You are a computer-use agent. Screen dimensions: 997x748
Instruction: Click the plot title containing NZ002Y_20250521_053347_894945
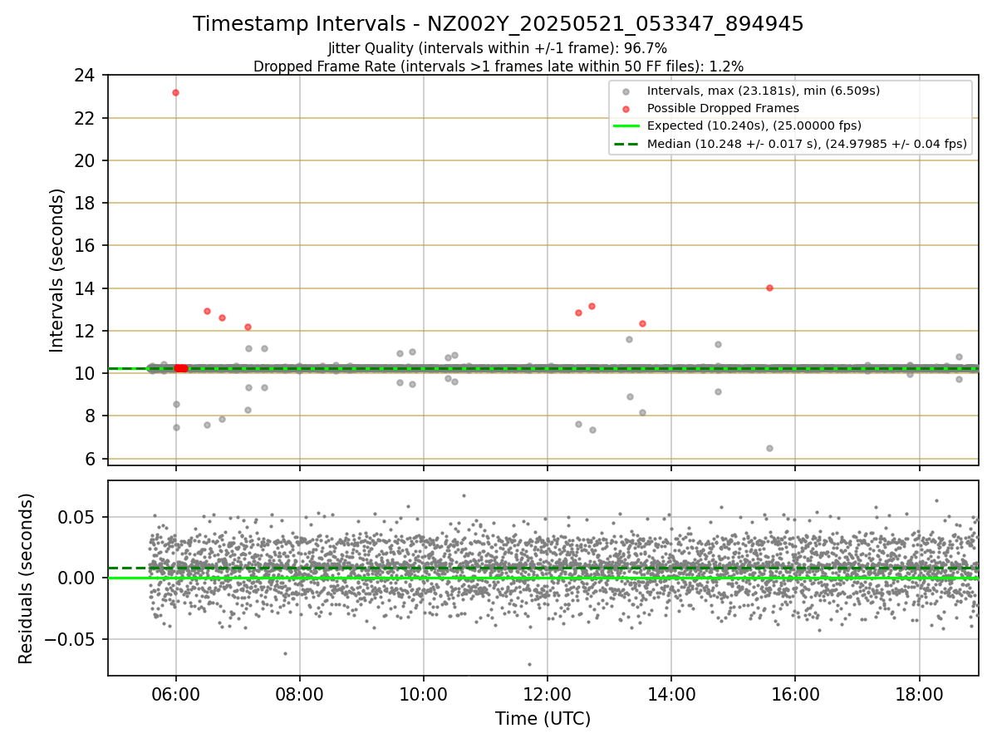pyautogui.click(x=498, y=24)
